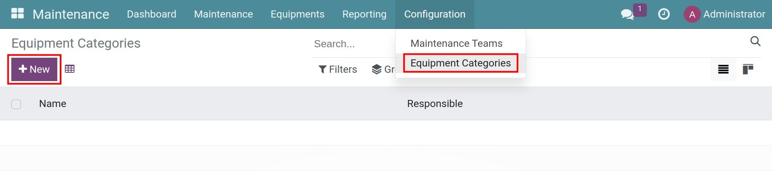
Task: Toggle the select-all checkbox in header
Action: pos(16,104)
